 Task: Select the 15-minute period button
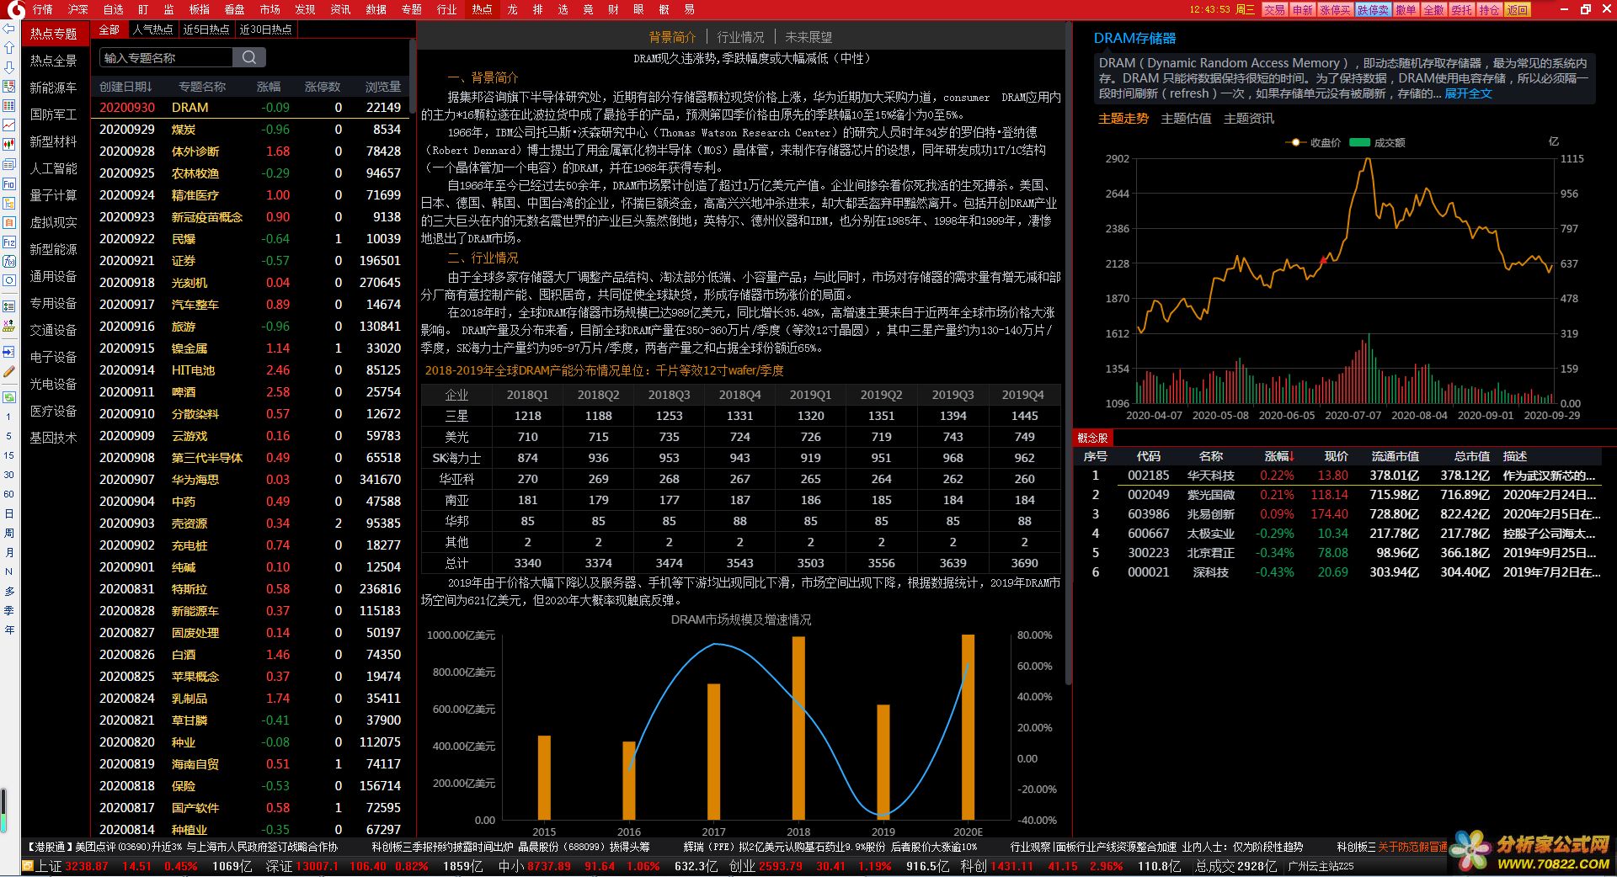click(x=9, y=455)
